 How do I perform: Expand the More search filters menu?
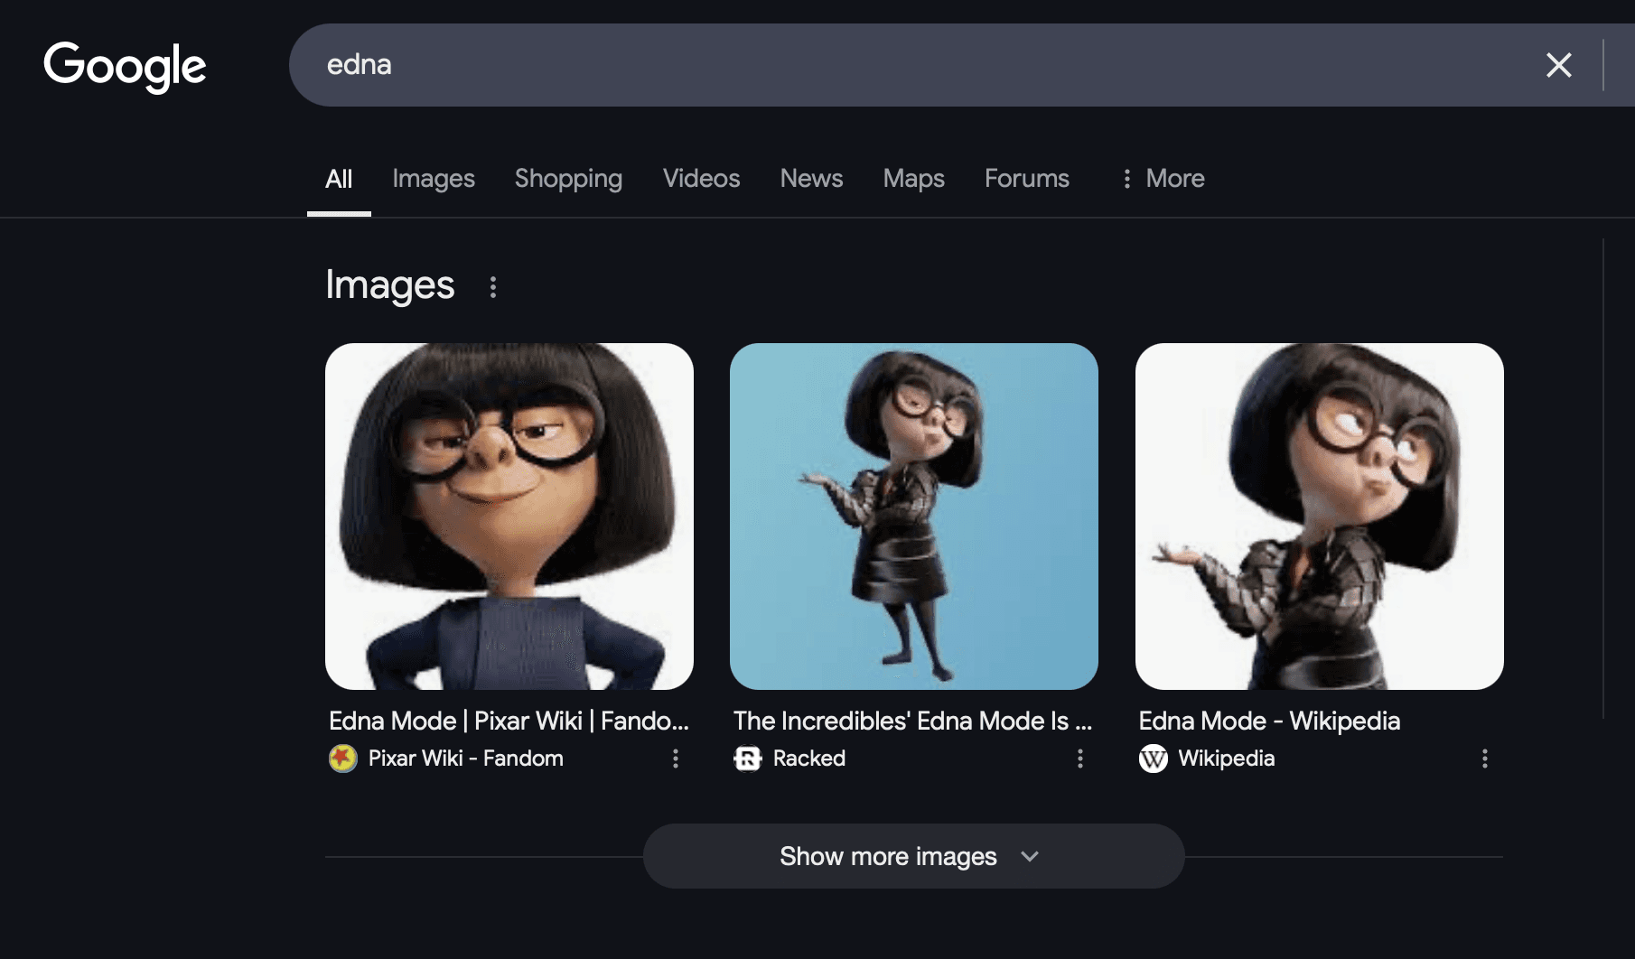coord(1163,179)
